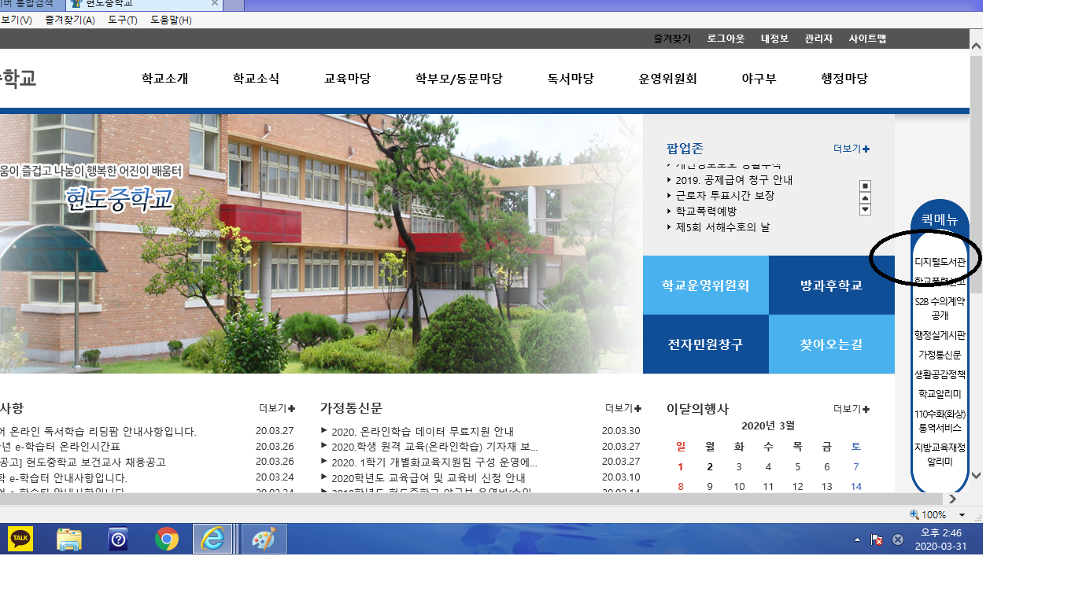This screenshot has height=604, width=1075.
Task: Open popup item '2019. 공제급여 청구 안내'
Action: coord(733,180)
